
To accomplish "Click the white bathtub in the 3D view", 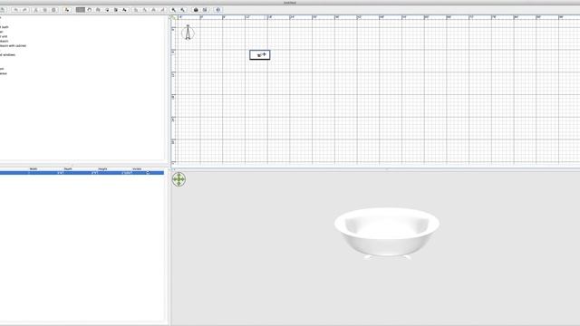I will pyautogui.click(x=387, y=233).
